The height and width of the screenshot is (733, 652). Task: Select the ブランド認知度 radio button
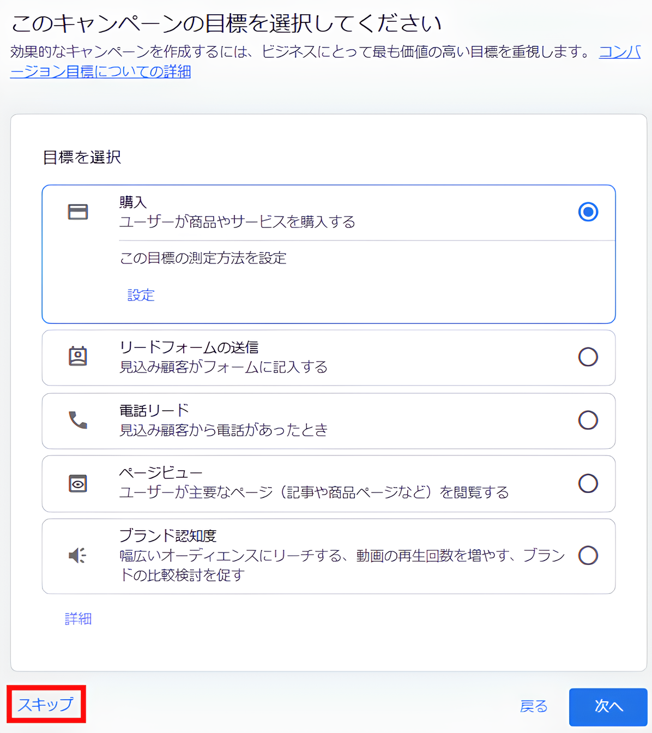tap(588, 555)
